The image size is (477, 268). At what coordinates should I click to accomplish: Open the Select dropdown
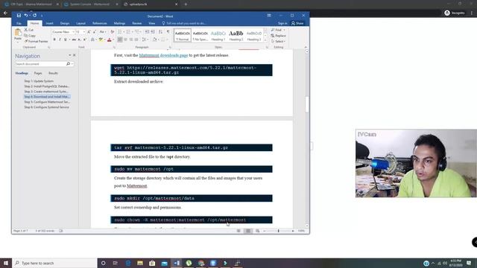278,41
